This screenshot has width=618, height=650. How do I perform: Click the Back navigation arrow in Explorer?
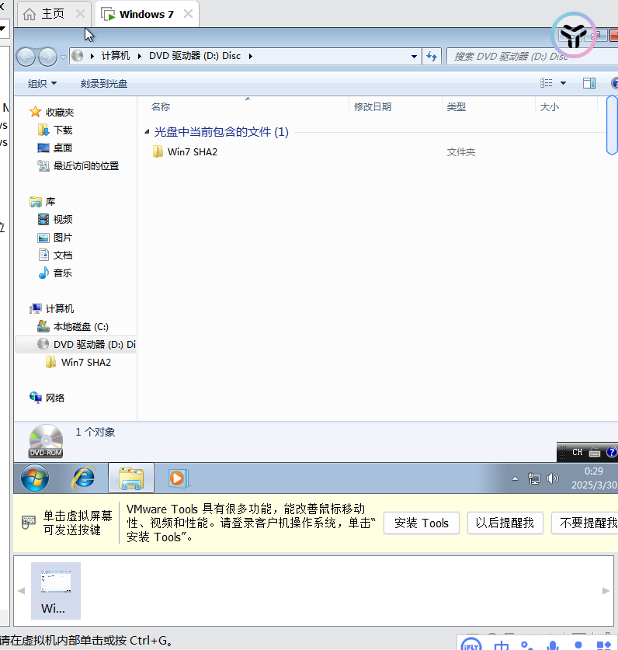pos(26,57)
